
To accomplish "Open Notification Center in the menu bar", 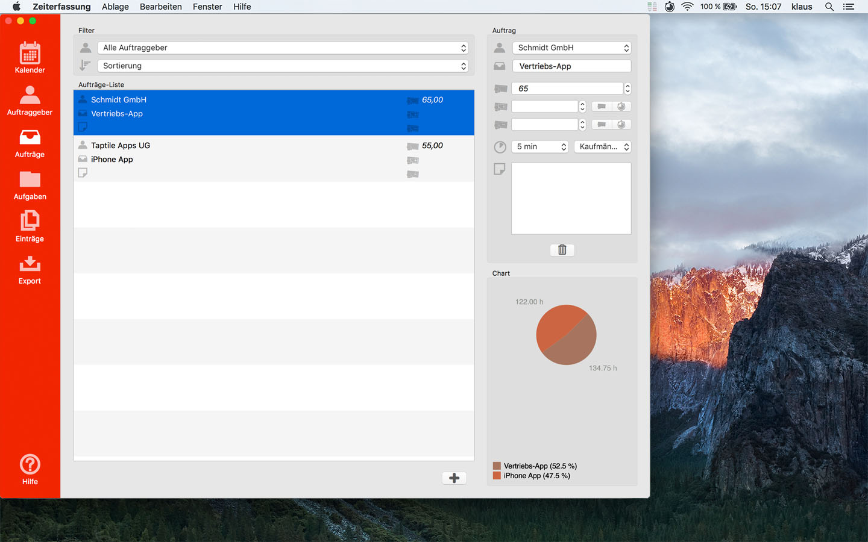I will click(x=849, y=7).
